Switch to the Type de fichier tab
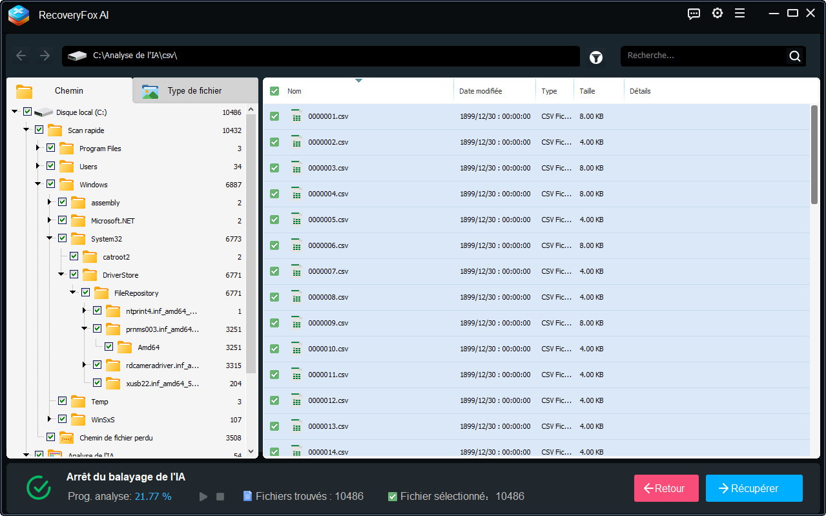The image size is (826, 516). (195, 91)
